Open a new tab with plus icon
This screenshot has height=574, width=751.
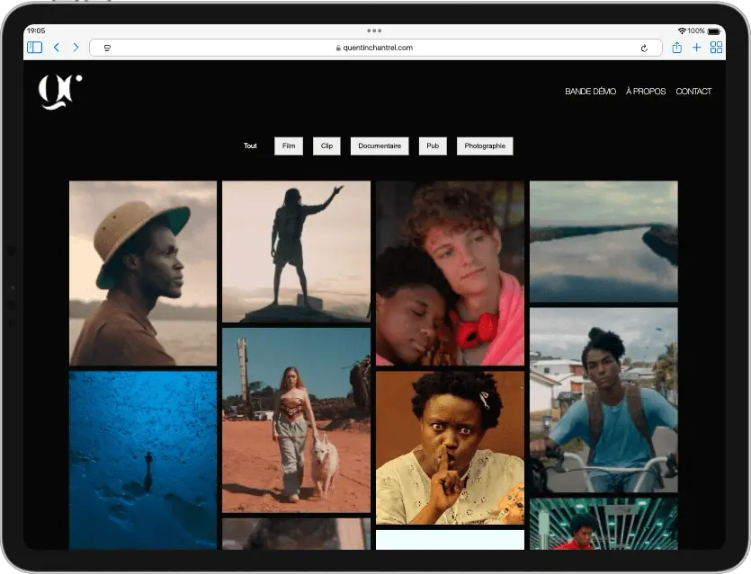[x=696, y=48]
